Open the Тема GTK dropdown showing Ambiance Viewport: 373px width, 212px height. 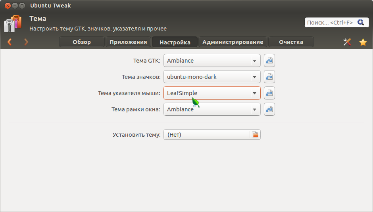212,61
